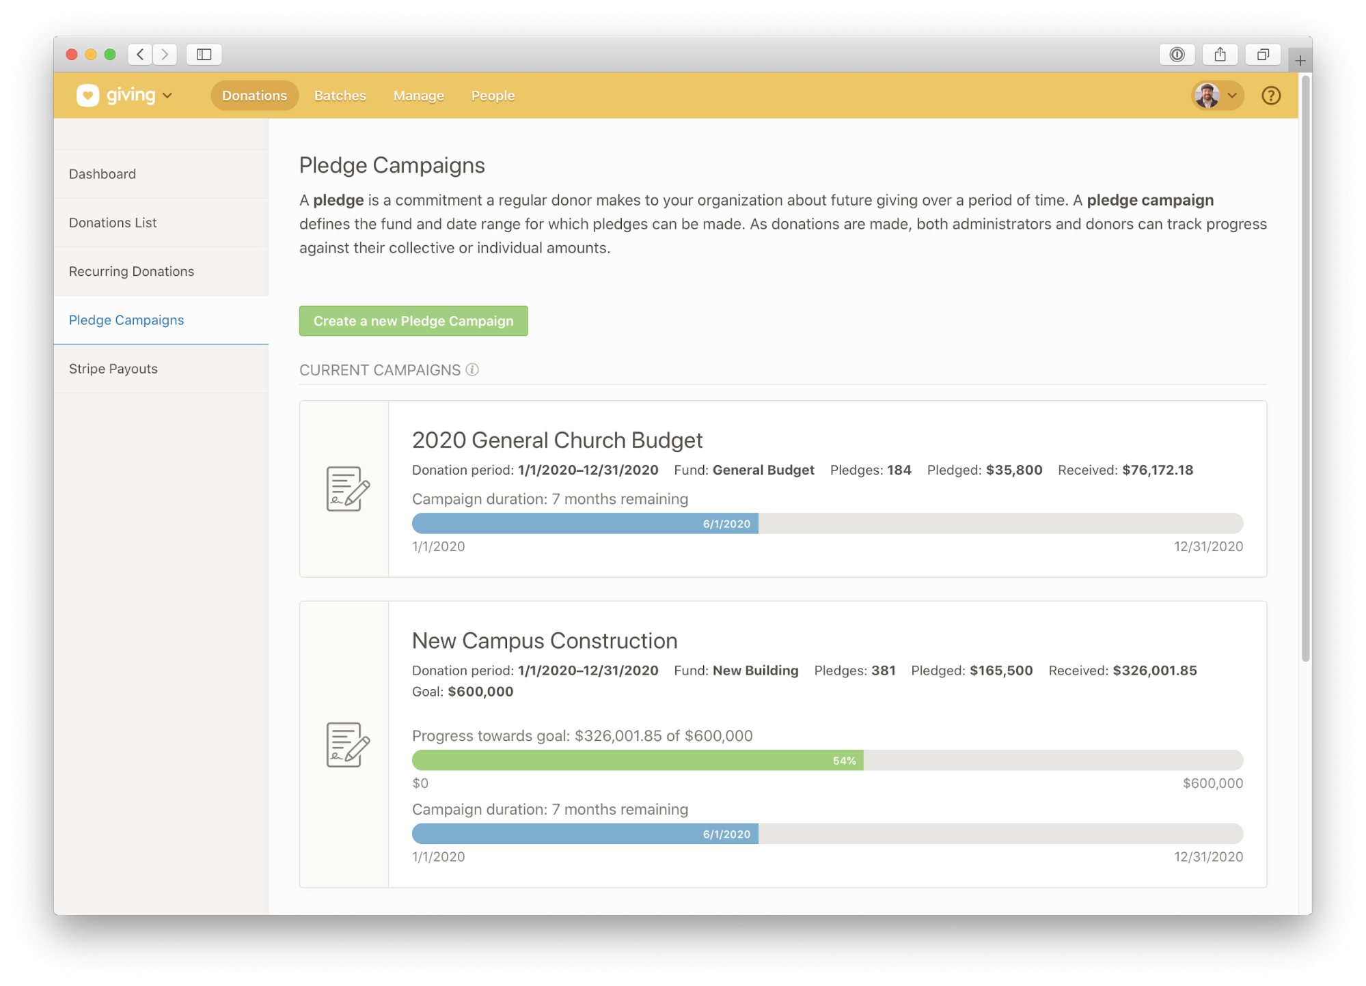Open the Manage tab

click(x=418, y=96)
